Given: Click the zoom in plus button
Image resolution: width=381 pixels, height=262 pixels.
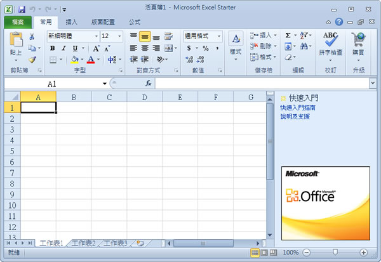Looking at the screenshot, I should [363, 252].
